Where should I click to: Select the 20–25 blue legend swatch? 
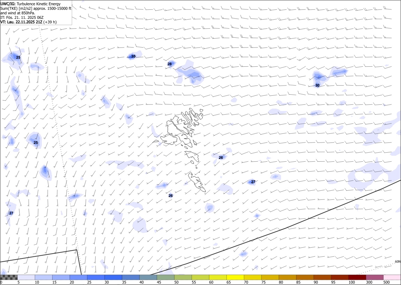tap(78, 277)
